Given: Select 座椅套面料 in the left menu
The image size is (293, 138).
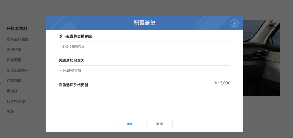Looking at the screenshot, I should pos(17,29).
